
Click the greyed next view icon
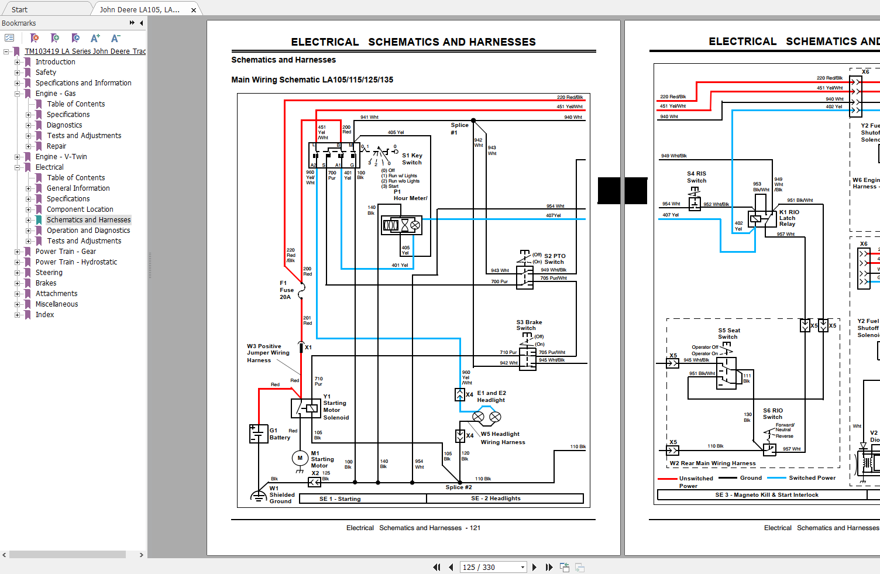point(580,567)
